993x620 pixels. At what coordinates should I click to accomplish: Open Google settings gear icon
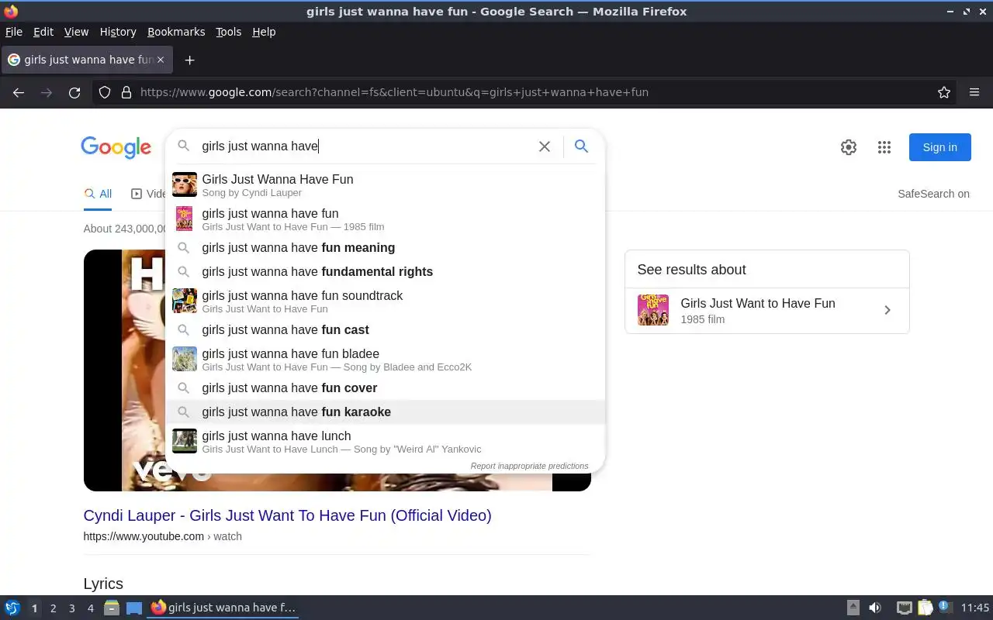point(849,147)
